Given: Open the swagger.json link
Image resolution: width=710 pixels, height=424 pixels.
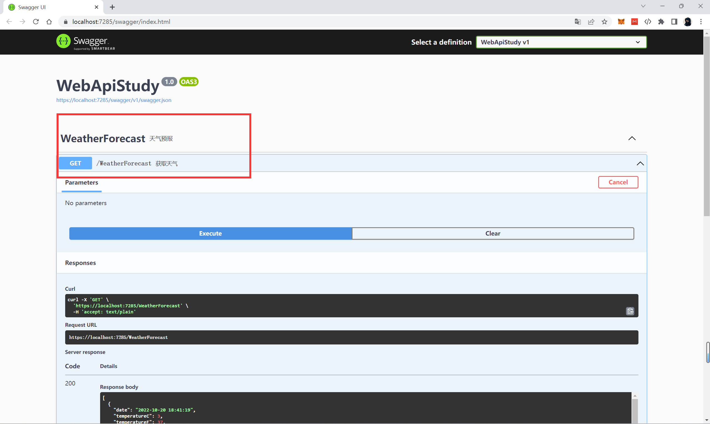Looking at the screenshot, I should (113, 100).
